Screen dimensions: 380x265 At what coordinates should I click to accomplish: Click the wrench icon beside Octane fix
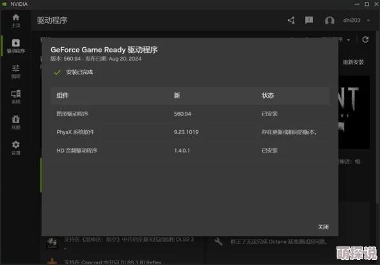pyautogui.click(x=218, y=241)
